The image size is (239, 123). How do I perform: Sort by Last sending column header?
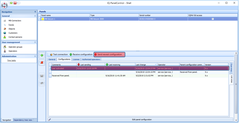coord(90,65)
